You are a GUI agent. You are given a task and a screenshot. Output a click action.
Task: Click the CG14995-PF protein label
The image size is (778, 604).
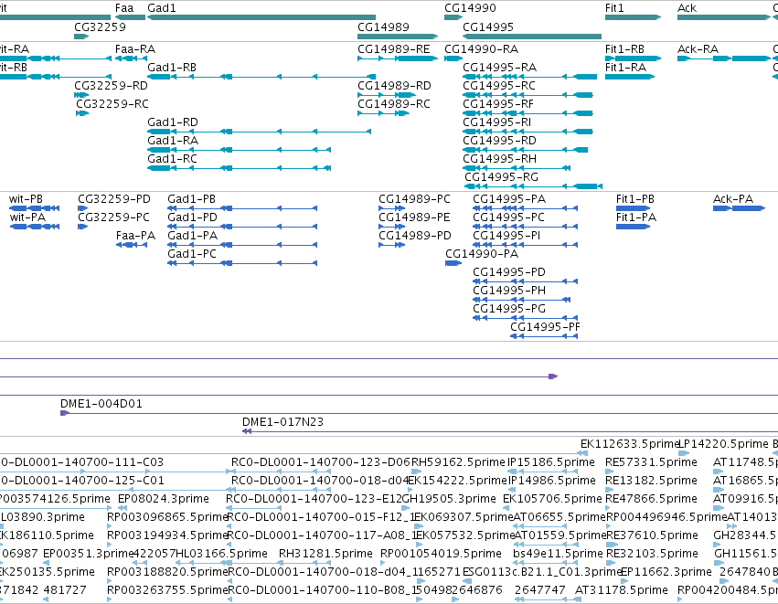pos(545,327)
